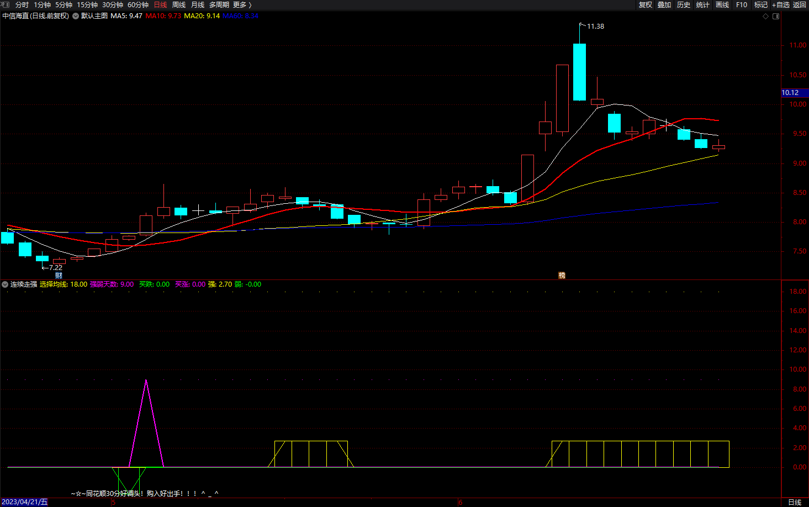The image size is (809, 507).
Task: Click the 7.22 low price annotation
Action: tap(56, 267)
